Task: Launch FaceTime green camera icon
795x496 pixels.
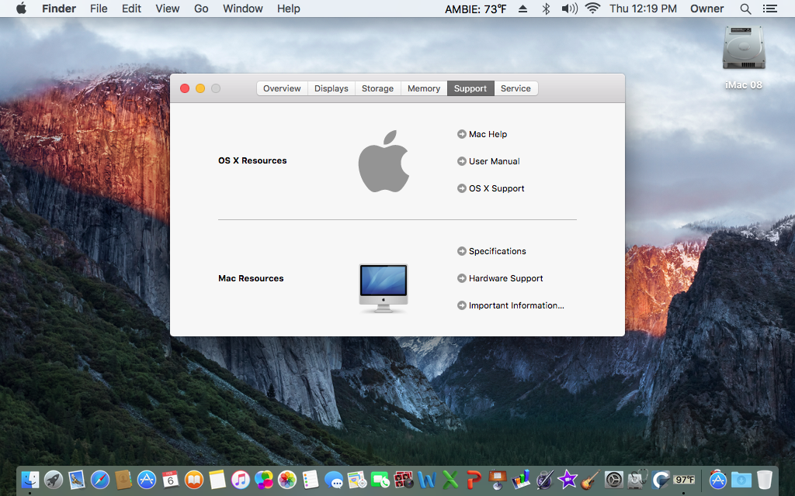Action: coord(380,479)
